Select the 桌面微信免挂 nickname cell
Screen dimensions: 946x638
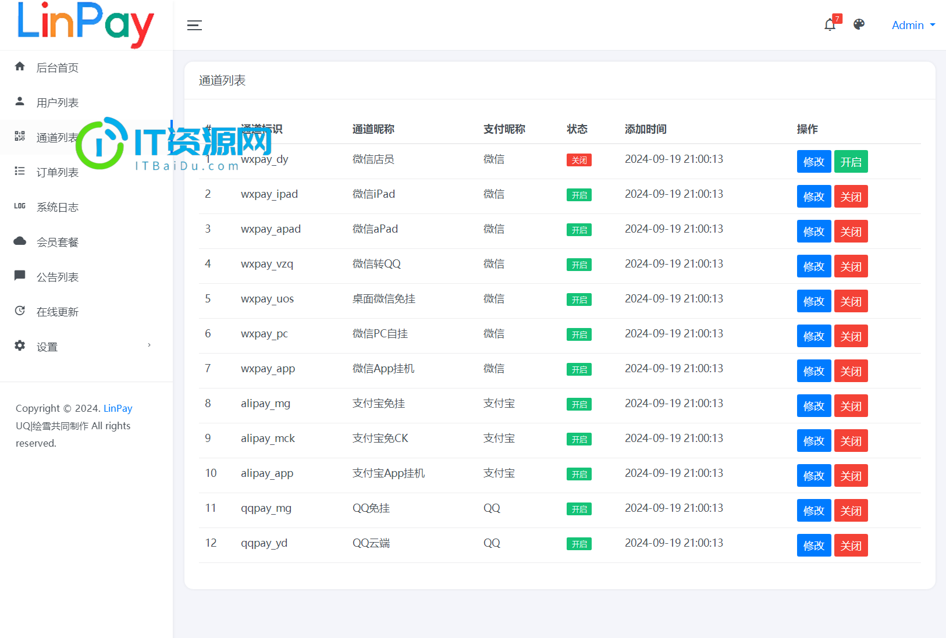point(384,299)
